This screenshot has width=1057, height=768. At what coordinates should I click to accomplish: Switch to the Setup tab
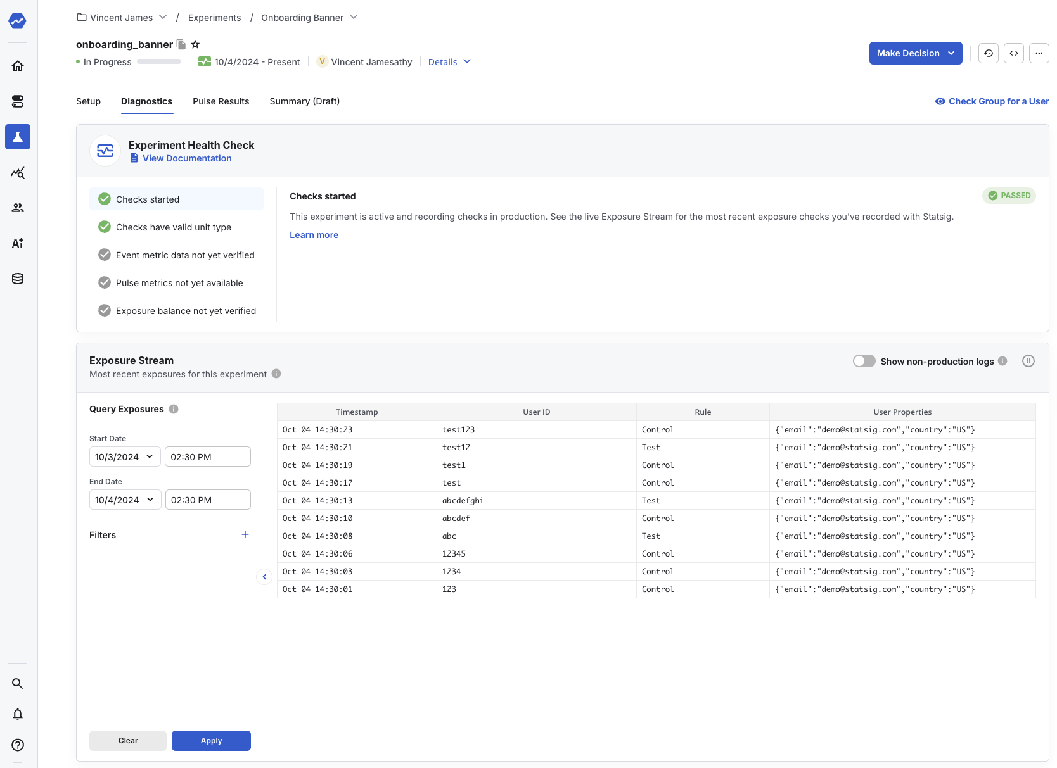pyautogui.click(x=88, y=101)
